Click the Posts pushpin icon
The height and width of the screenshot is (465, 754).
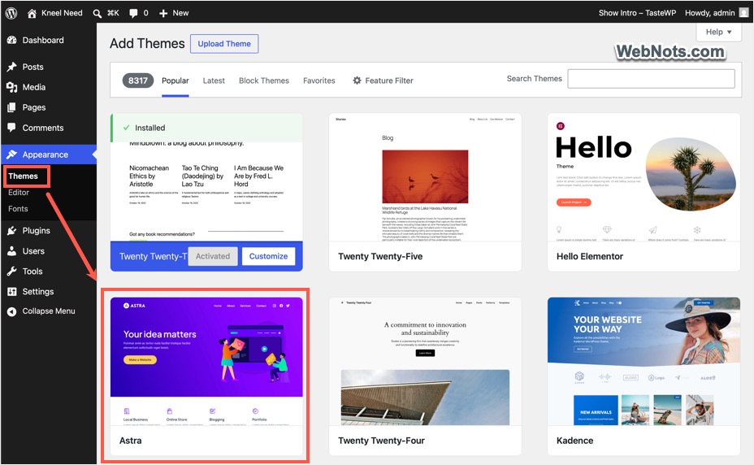12,67
